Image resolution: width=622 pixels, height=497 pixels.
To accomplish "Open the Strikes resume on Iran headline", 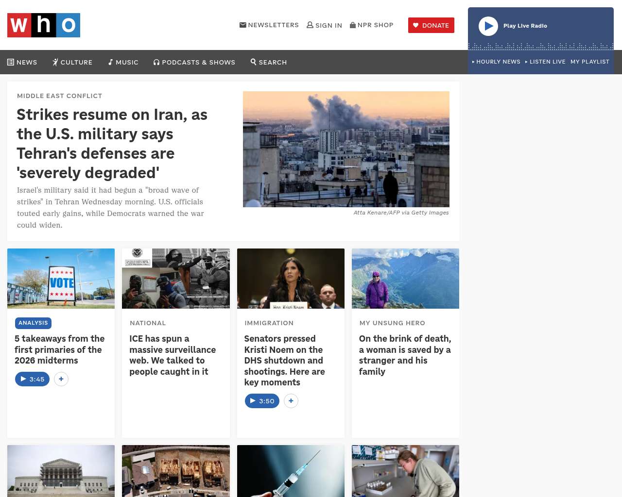I will pos(112,144).
